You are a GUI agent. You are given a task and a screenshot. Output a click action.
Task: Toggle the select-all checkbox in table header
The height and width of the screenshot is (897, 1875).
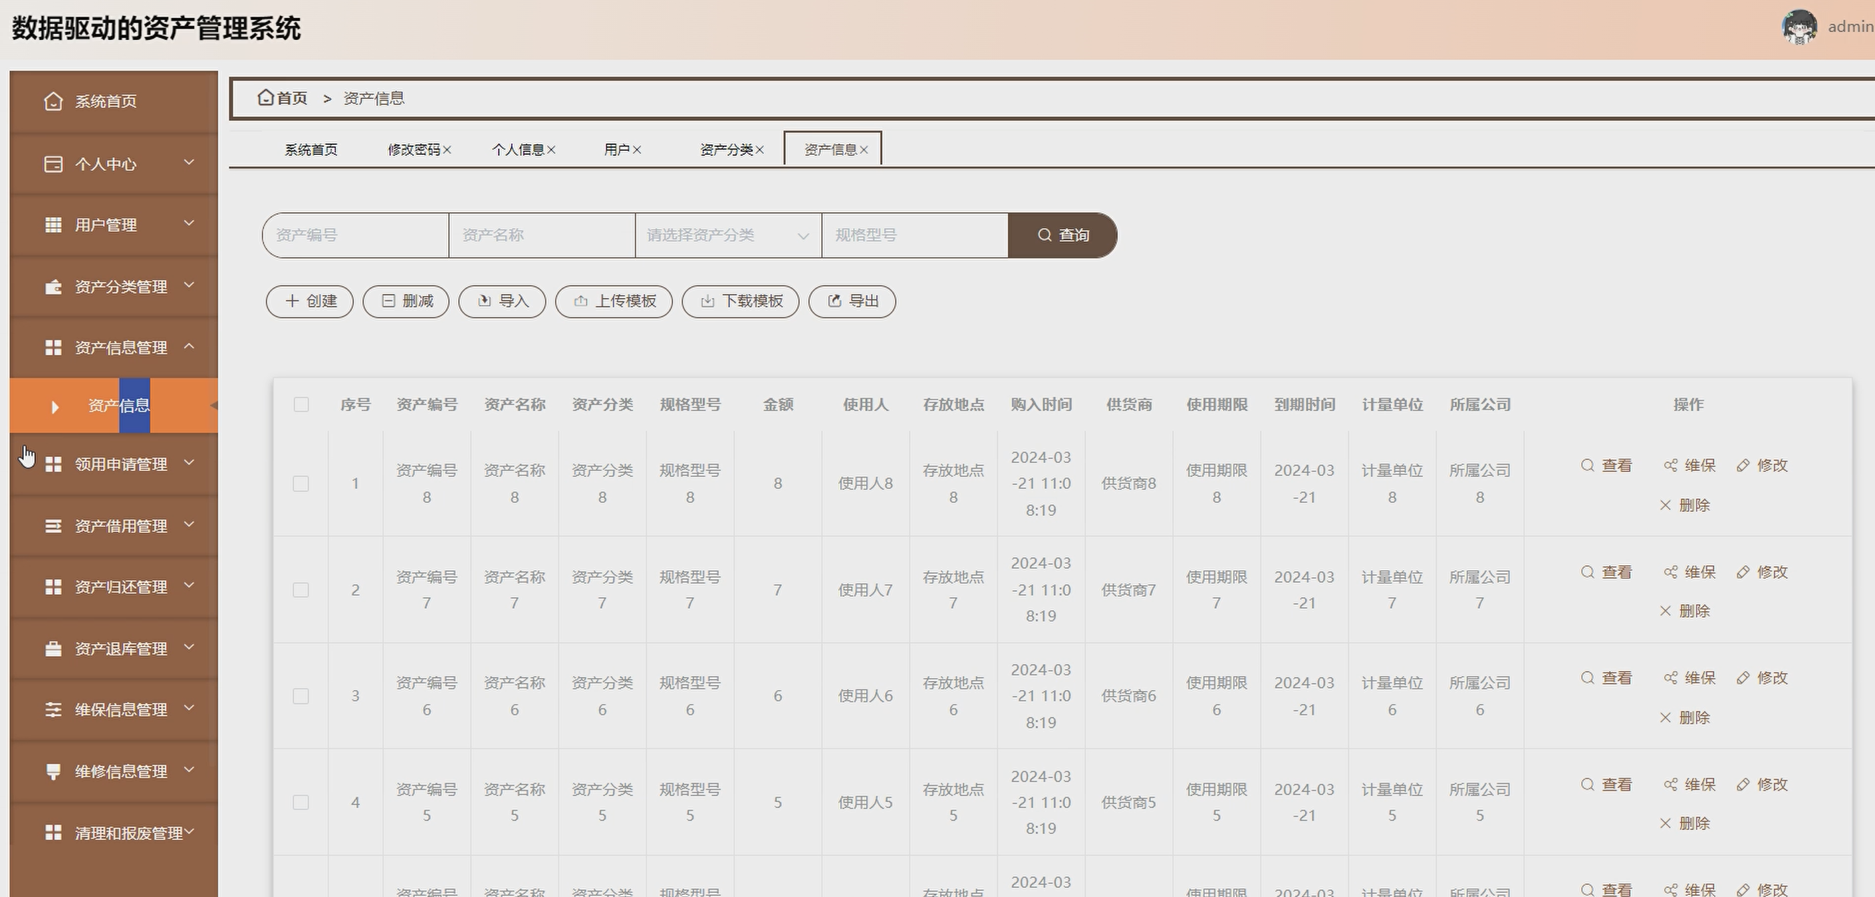[x=301, y=405]
